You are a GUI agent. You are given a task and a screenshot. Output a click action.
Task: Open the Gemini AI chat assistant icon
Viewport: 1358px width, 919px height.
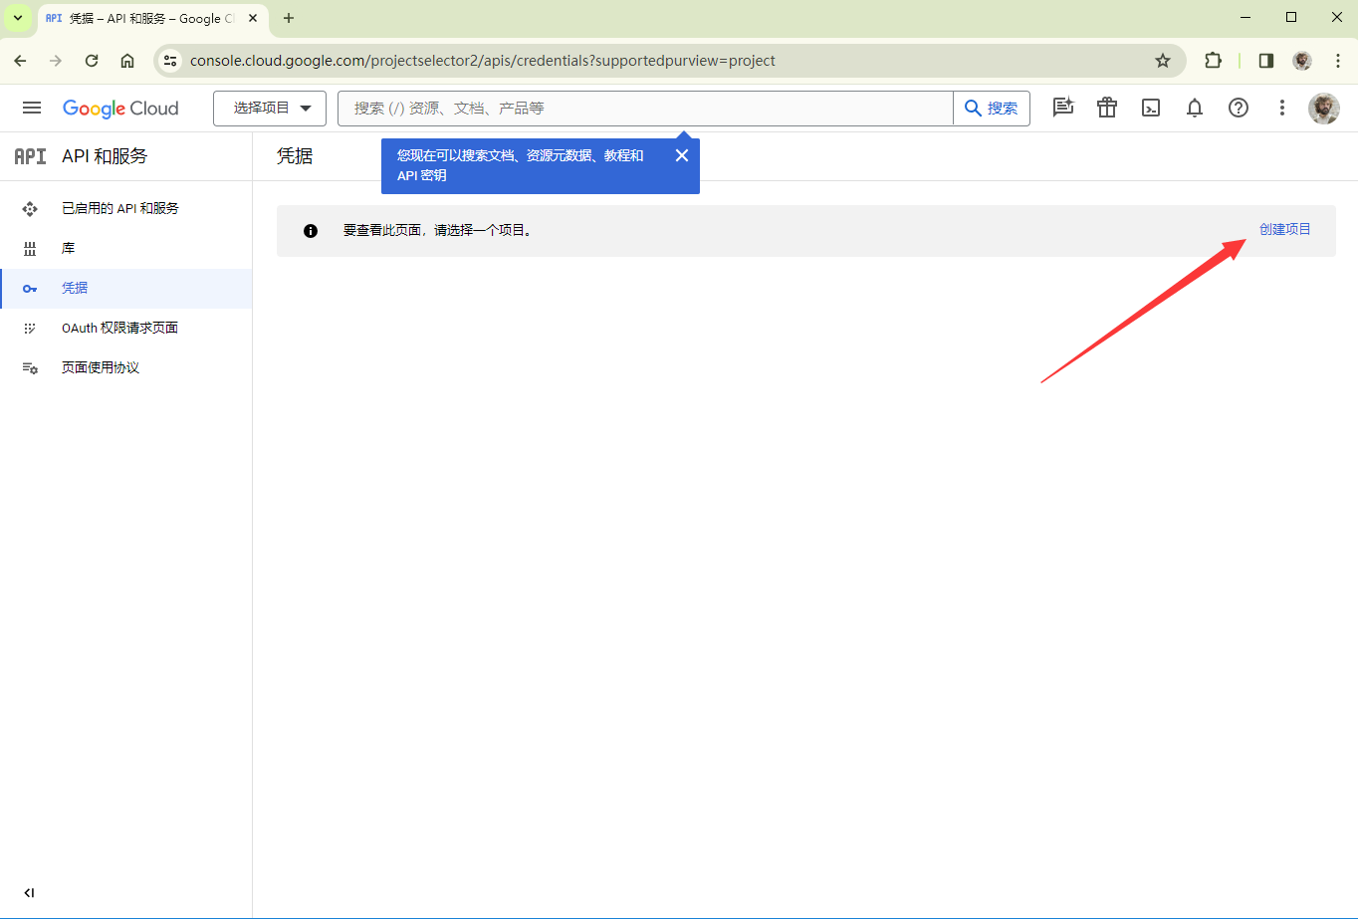(1063, 109)
